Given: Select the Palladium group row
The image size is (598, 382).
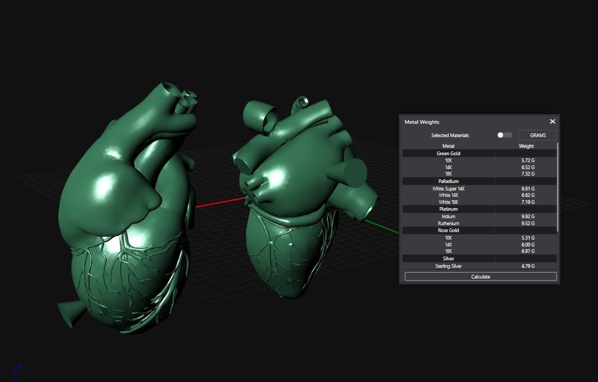Looking at the screenshot, I should click(480, 181).
